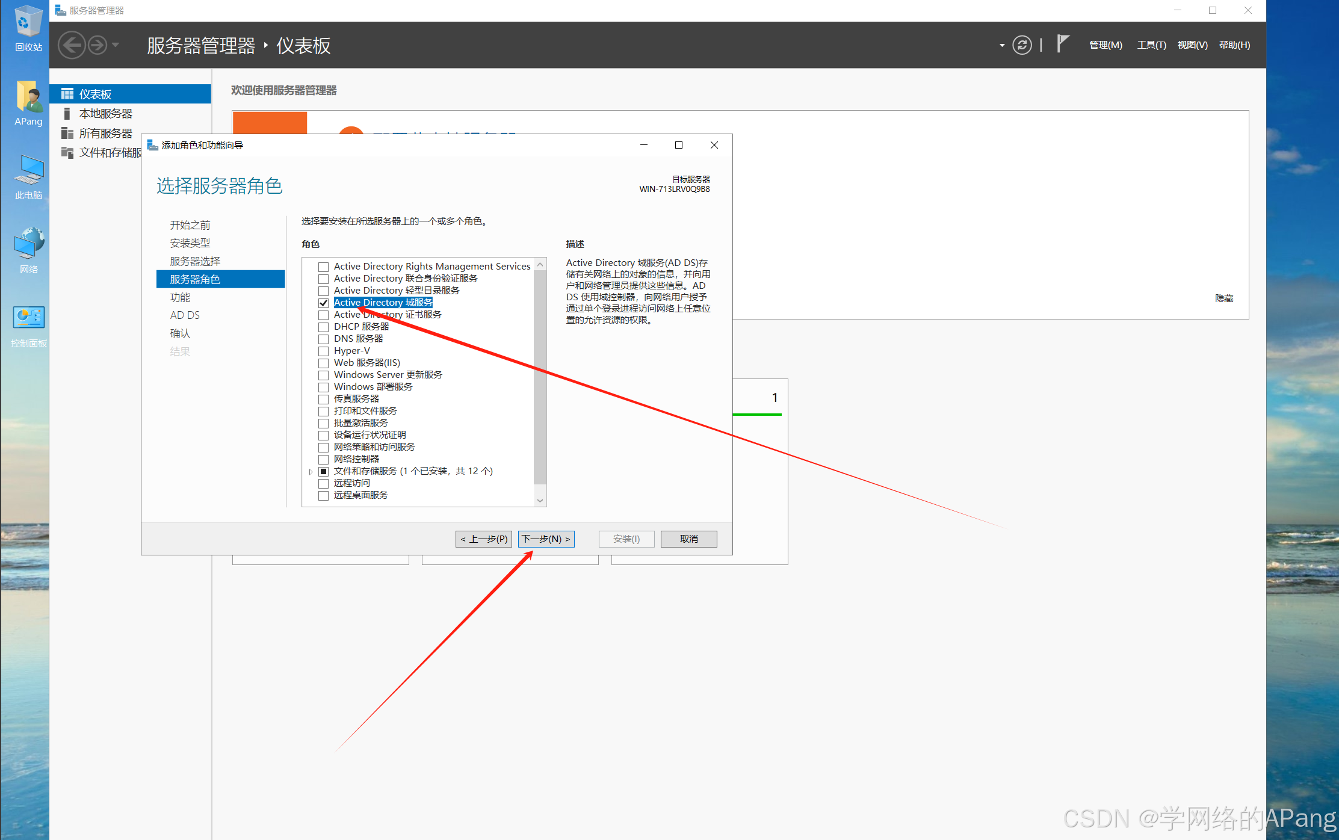Open navigation history dropdown arrow
This screenshot has height=840, width=1339.
pos(116,45)
